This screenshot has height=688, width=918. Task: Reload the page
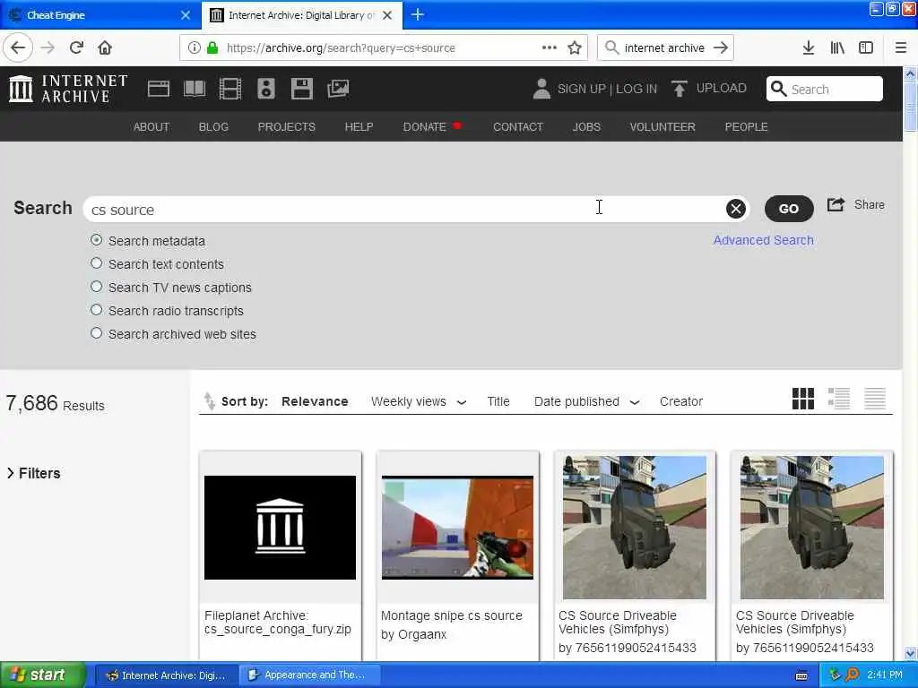(x=77, y=48)
